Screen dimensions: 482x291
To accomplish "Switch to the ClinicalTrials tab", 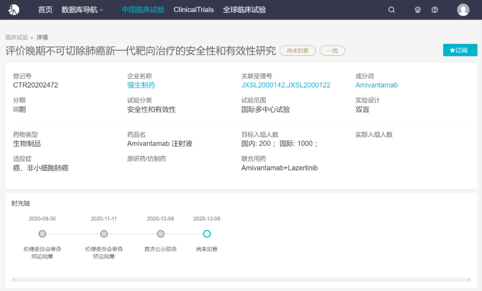I will pyautogui.click(x=194, y=10).
